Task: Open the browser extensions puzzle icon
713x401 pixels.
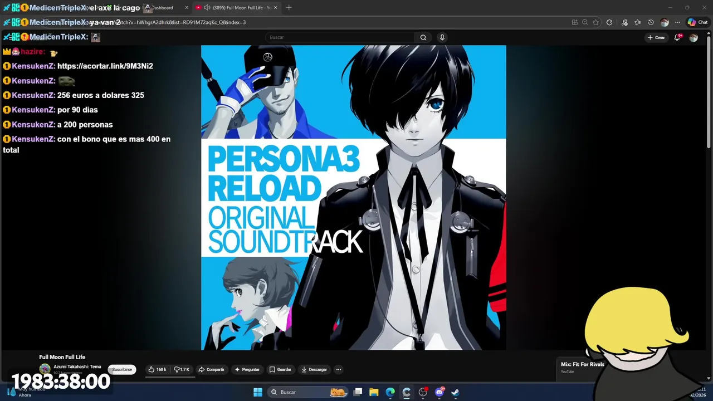Action: (609, 22)
